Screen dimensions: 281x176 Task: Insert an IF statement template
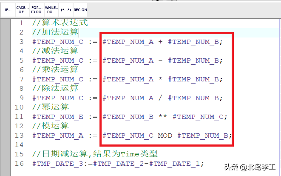[x=8, y=10]
